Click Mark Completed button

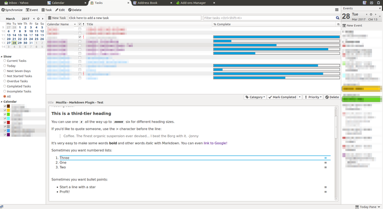(282, 97)
